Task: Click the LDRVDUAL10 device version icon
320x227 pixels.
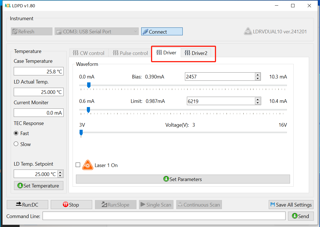Action: [x=247, y=31]
